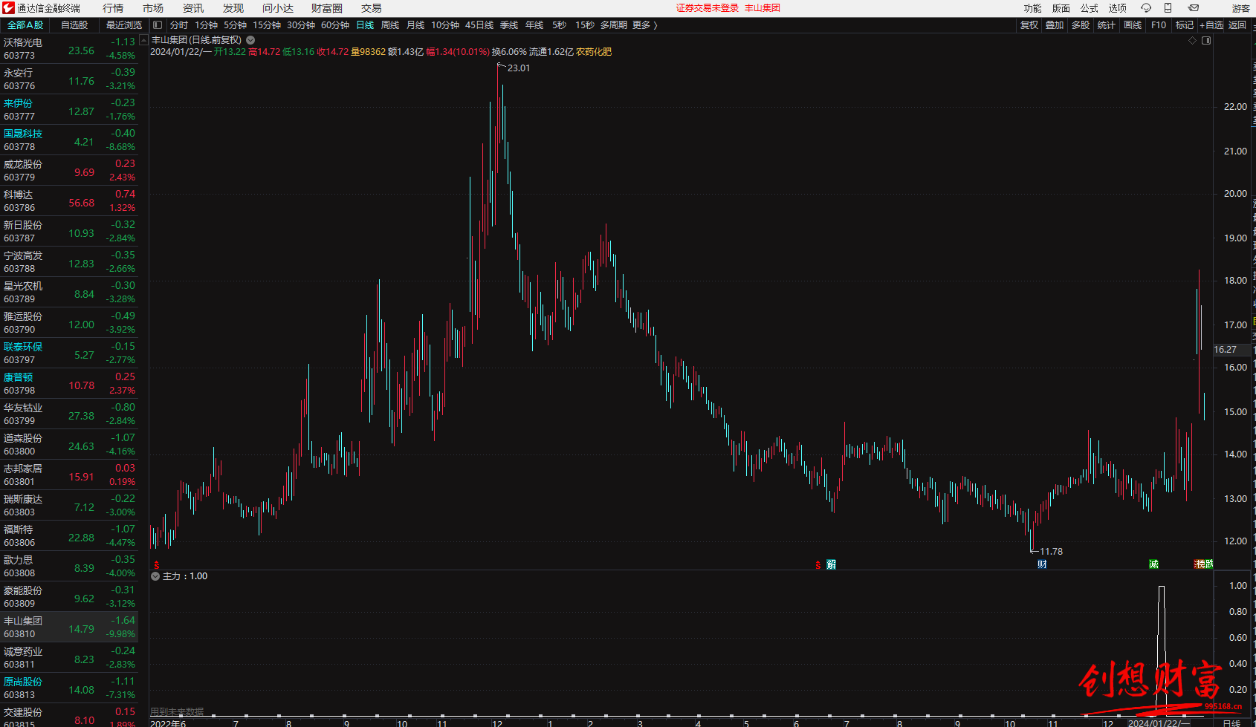
Task: Select 月线 period
Action: (x=415, y=25)
